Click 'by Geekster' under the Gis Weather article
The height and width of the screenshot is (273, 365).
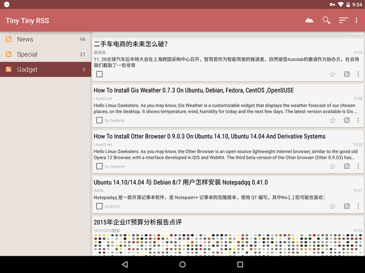tap(115, 121)
